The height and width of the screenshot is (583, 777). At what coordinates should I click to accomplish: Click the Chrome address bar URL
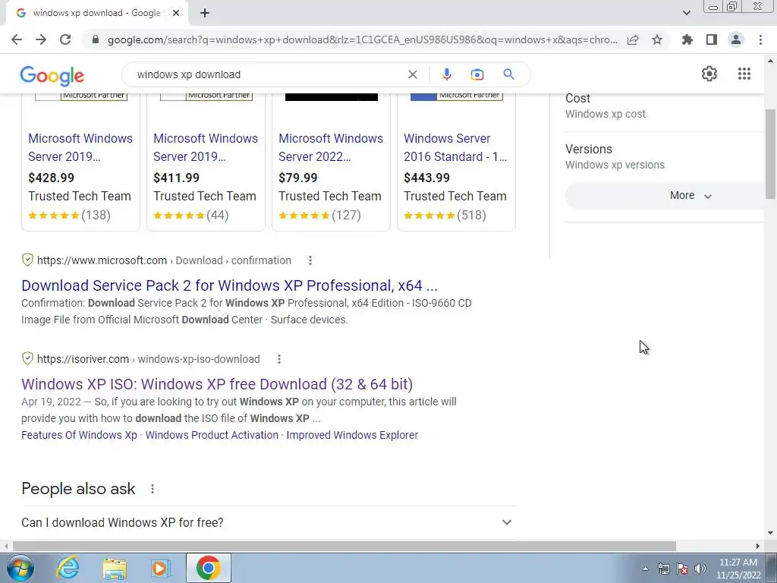point(362,39)
